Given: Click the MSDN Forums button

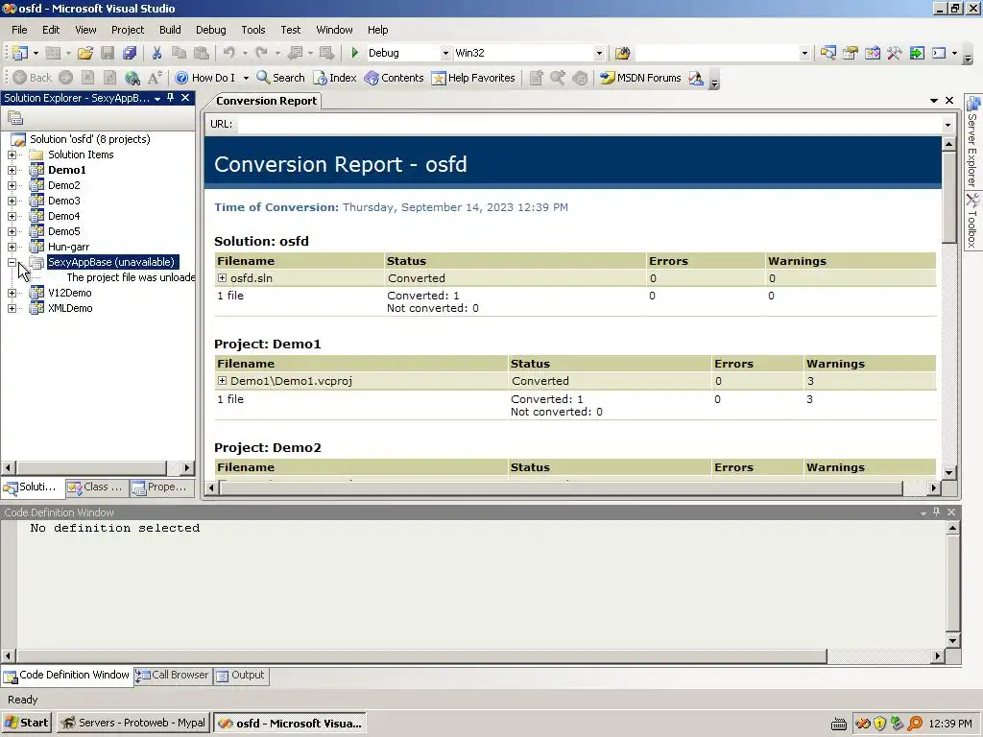Looking at the screenshot, I should pyautogui.click(x=640, y=78).
